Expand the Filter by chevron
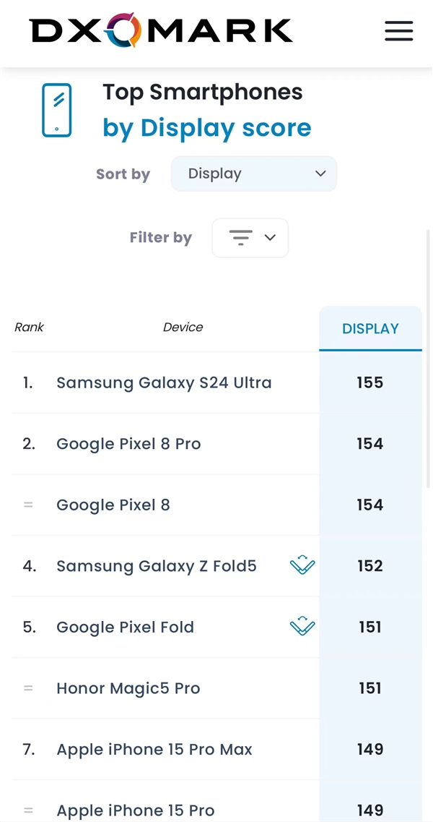 (270, 237)
